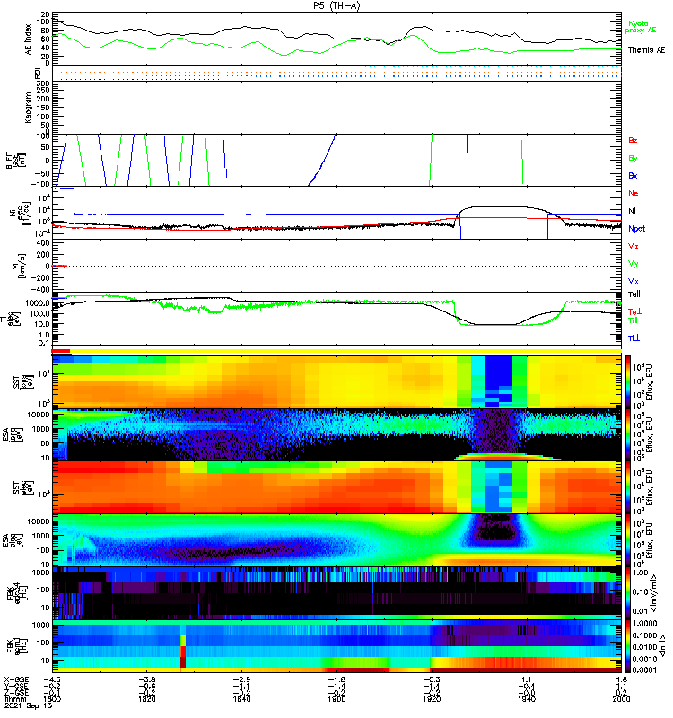Click the -400 tick on Vi axis

click(x=40, y=289)
